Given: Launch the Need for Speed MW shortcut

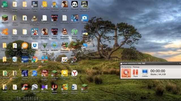Looking at the screenshot, I should (84, 6).
